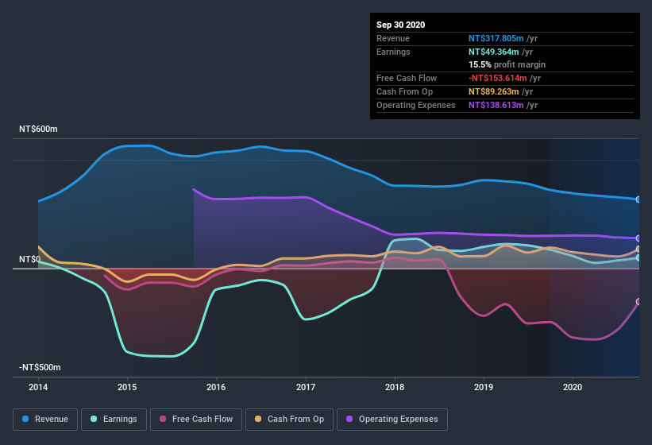
Task: Click the Operating Expenses endpoint marker
Action: click(638, 238)
